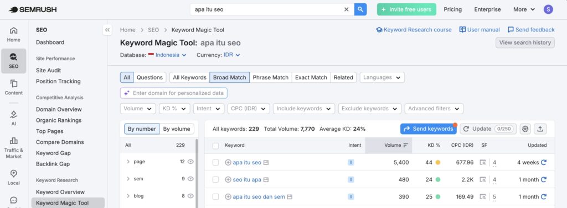Add 'seo itu apa' keyword plus icon
This screenshot has width=567, height=208.
pos(228,179)
